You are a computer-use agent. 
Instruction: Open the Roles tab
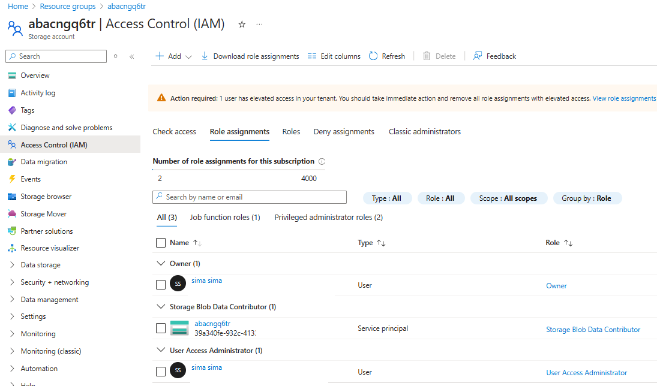pos(291,131)
